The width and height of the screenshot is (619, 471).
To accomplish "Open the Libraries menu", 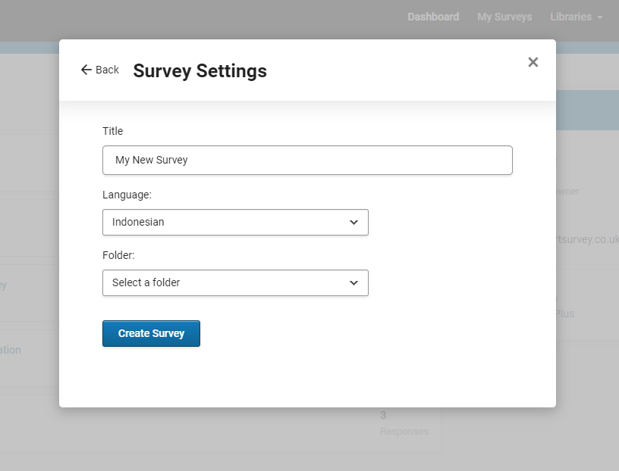I will click(570, 17).
